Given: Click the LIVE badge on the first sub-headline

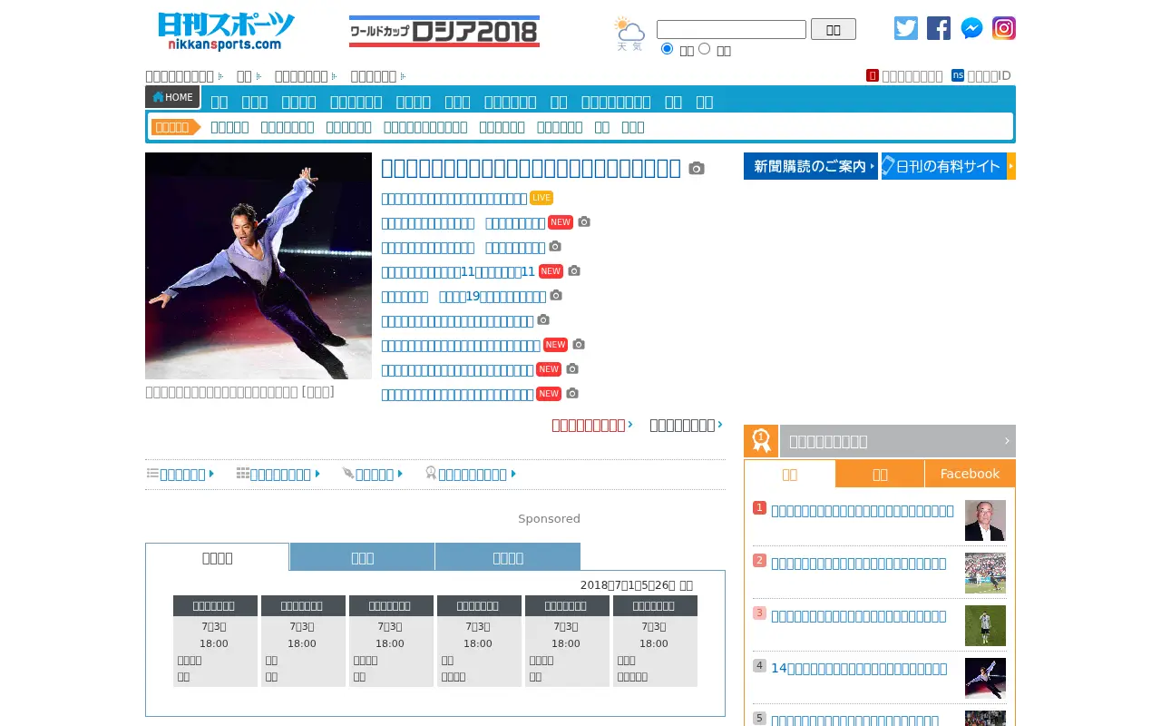Looking at the screenshot, I should pyautogui.click(x=541, y=198).
